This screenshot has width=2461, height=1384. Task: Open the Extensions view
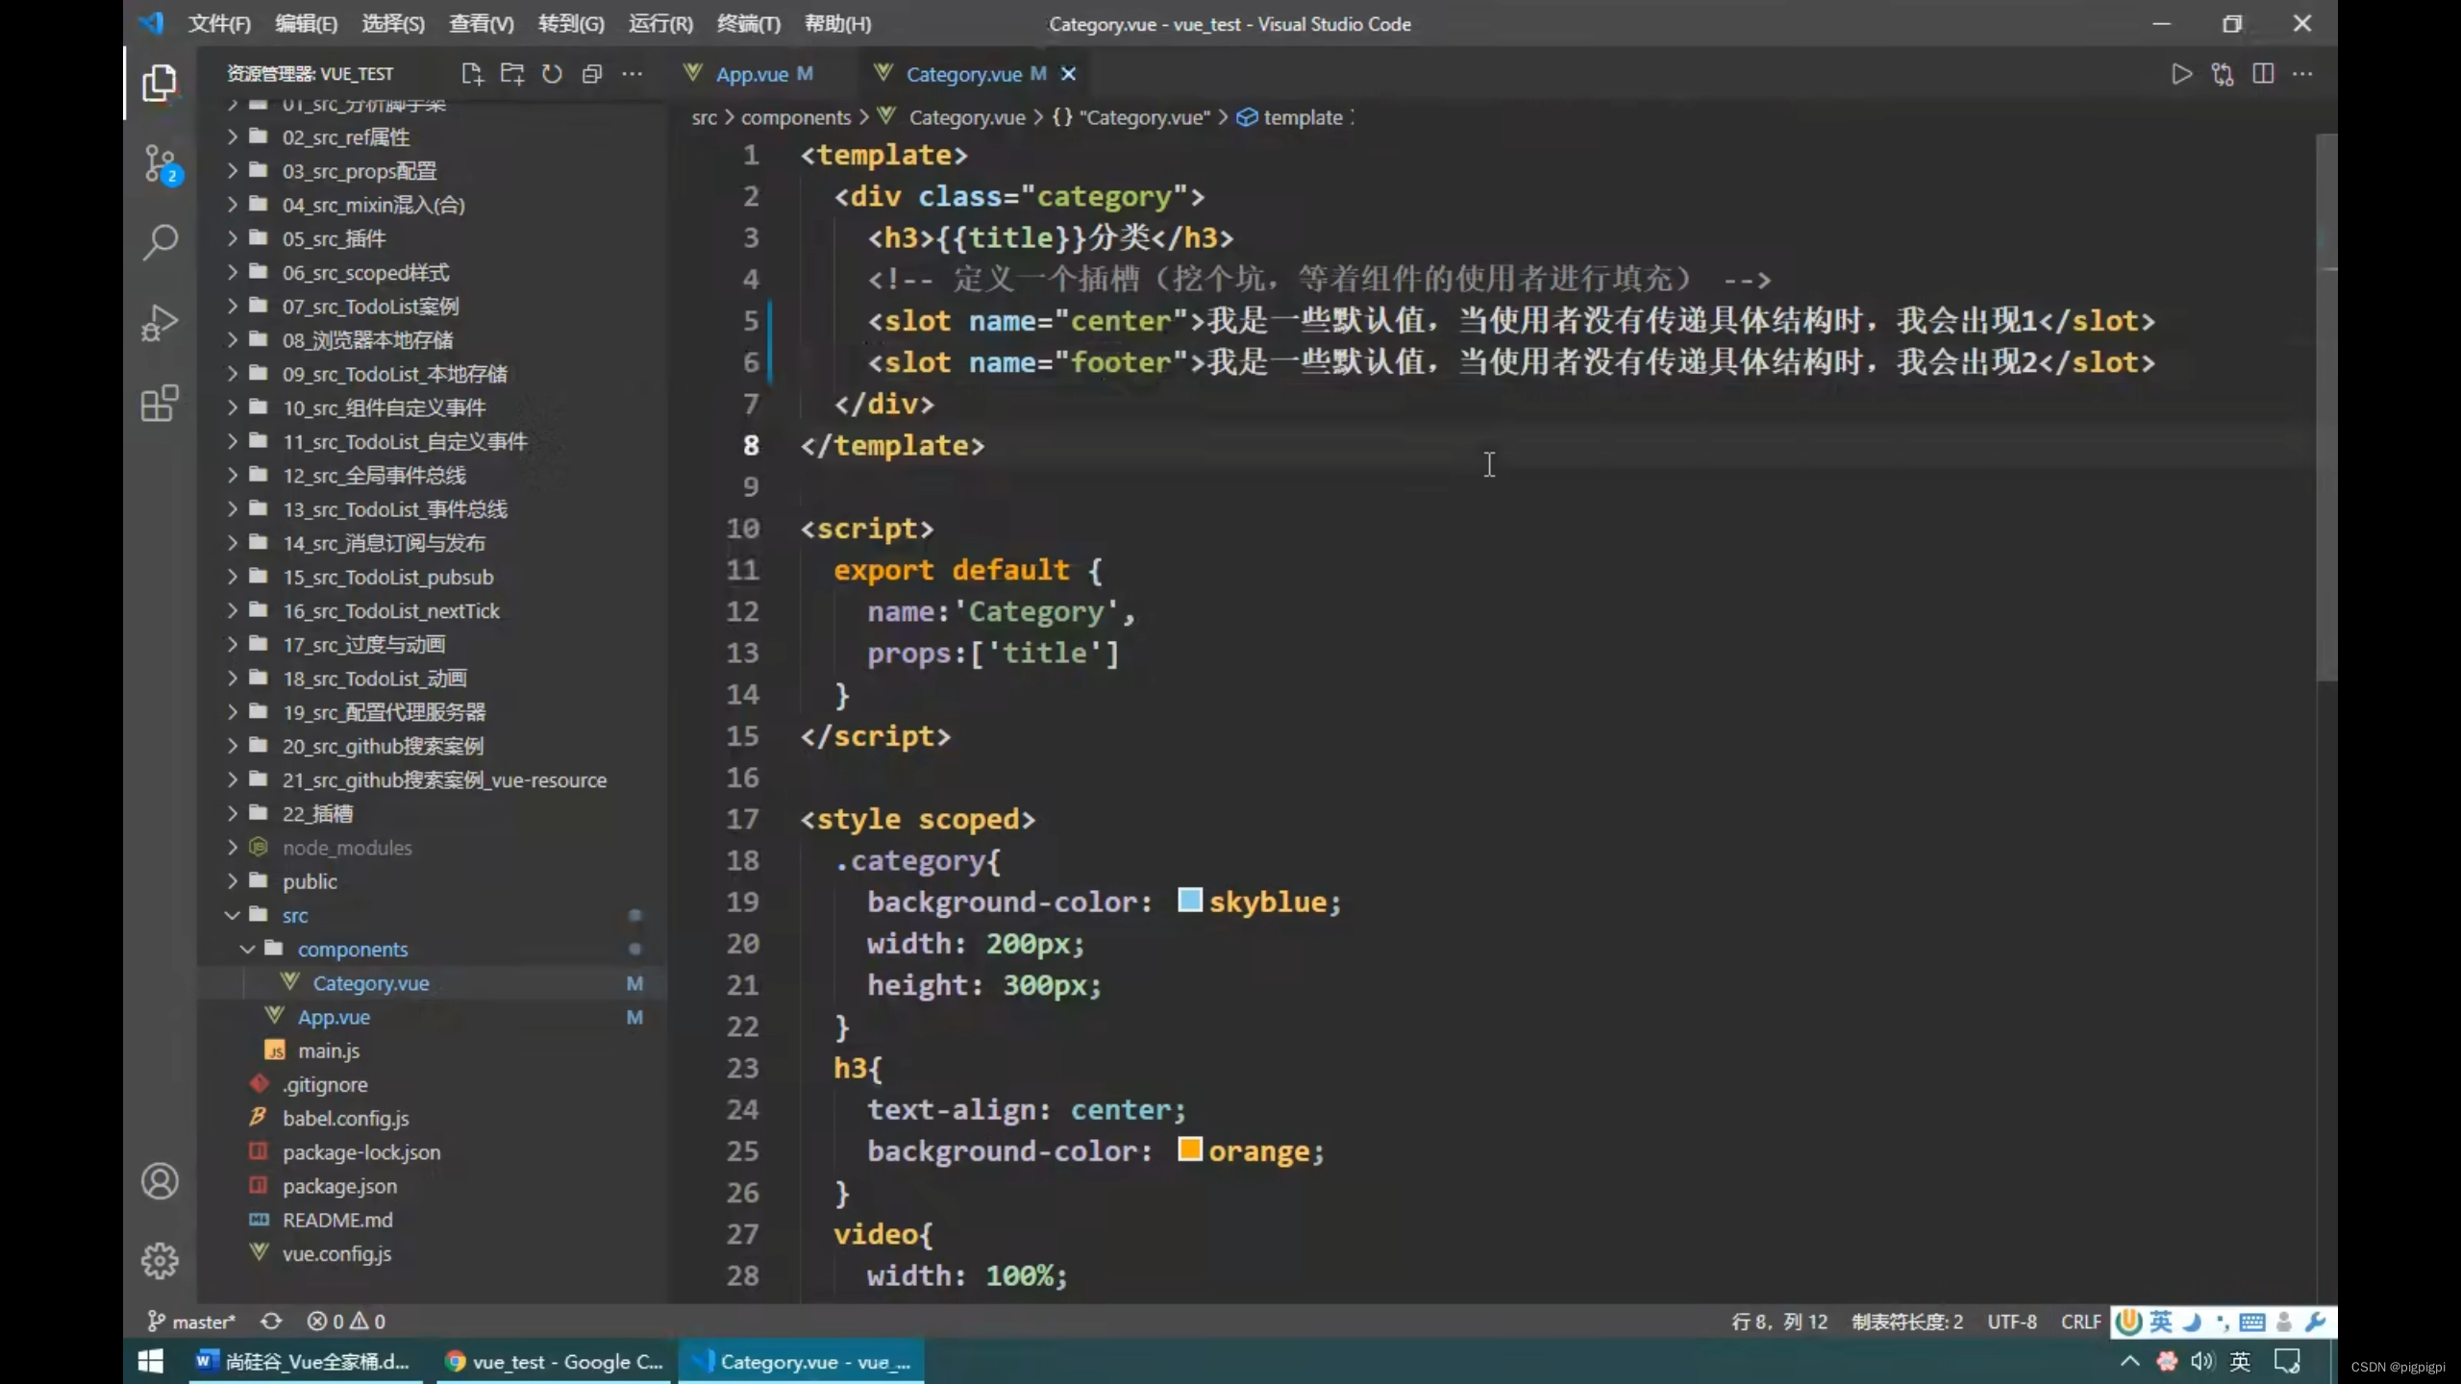click(160, 404)
